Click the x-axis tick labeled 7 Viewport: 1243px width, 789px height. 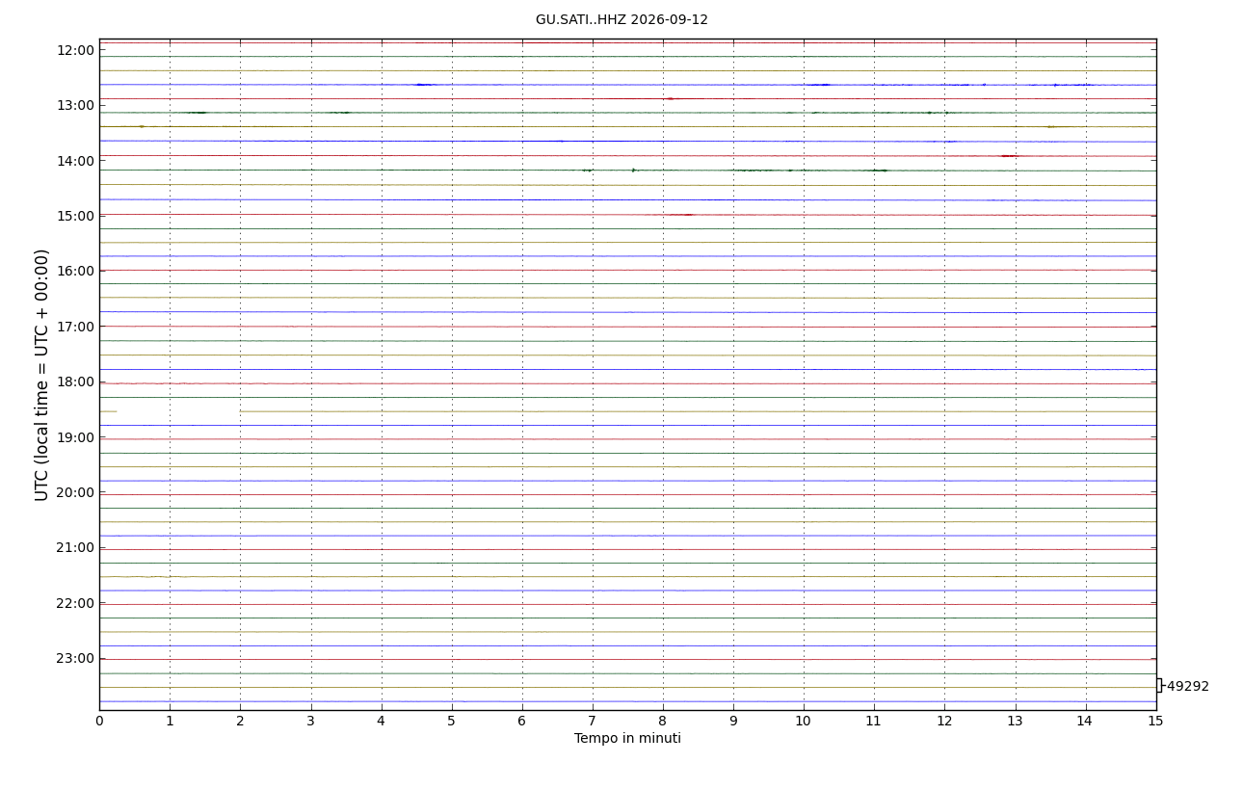[593, 721]
